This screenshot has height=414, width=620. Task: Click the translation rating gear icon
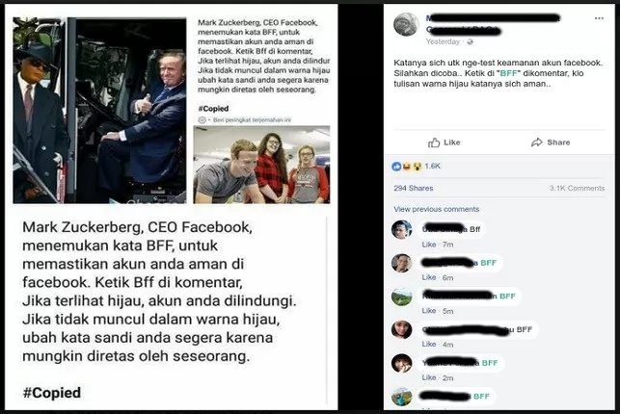coord(202,119)
